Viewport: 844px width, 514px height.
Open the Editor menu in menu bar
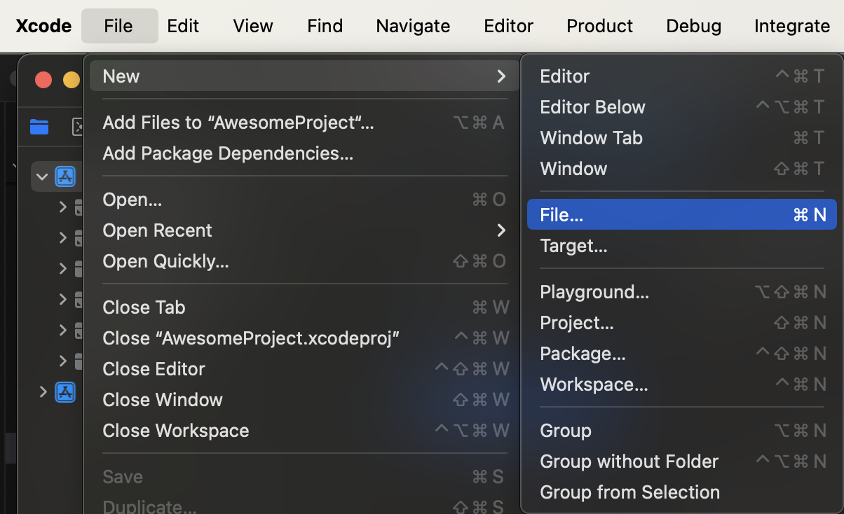pos(508,26)
